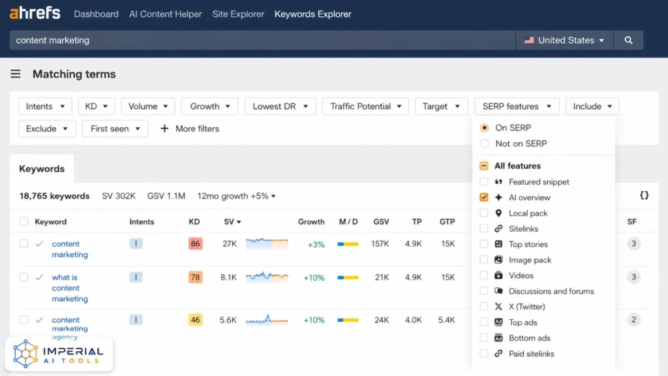Click the United States flag icon
The height and width of the screenshot is (376, 668).
click(529, 40)
